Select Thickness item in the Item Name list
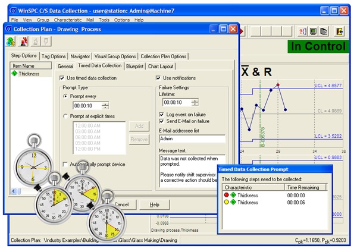Viewport: 357px width, 249px height. tap(29, 74)
